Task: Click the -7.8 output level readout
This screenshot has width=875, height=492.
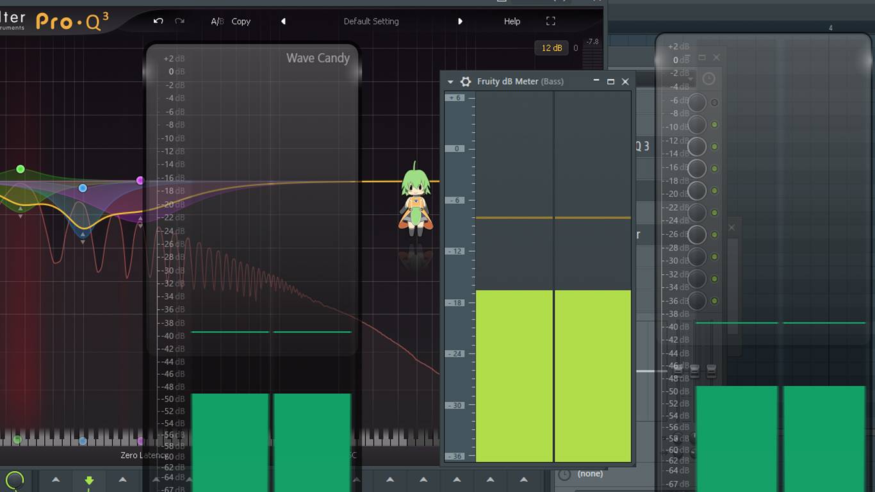Action: click(593, 42)
